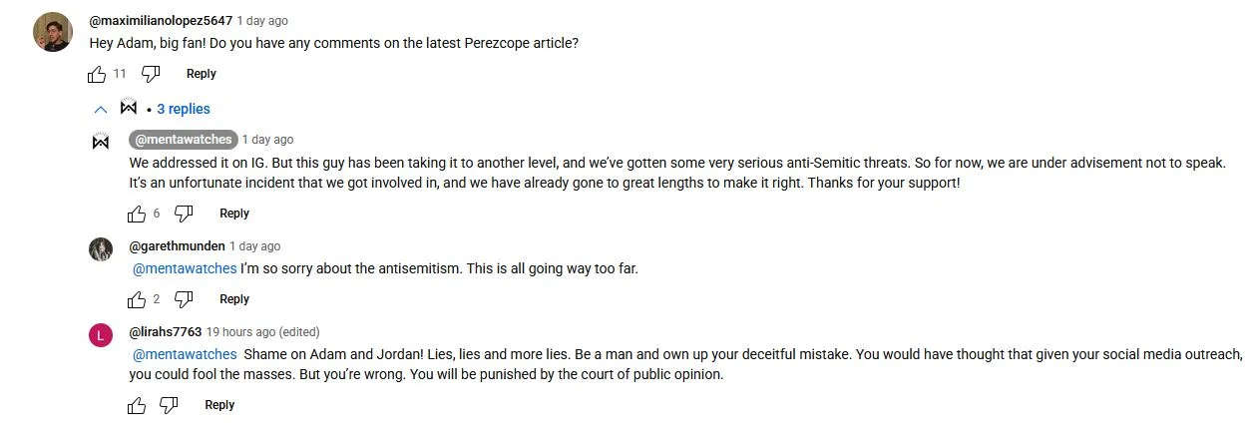1256x439 pixels.
Task: Open @maximilianolopez5647 channel via username
Action: coord(161,20)
